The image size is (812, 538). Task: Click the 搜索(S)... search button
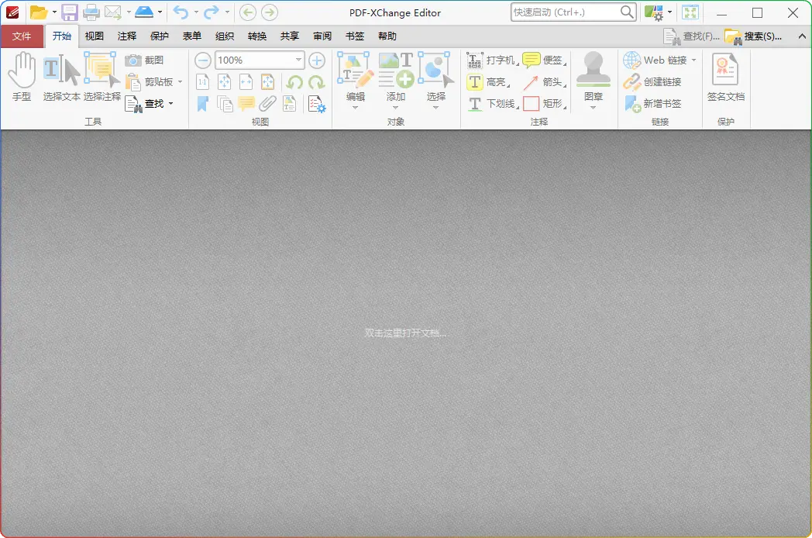[754, 36]
